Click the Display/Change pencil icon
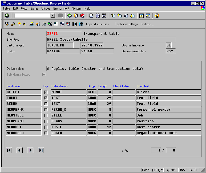 (x=7, y=24)
